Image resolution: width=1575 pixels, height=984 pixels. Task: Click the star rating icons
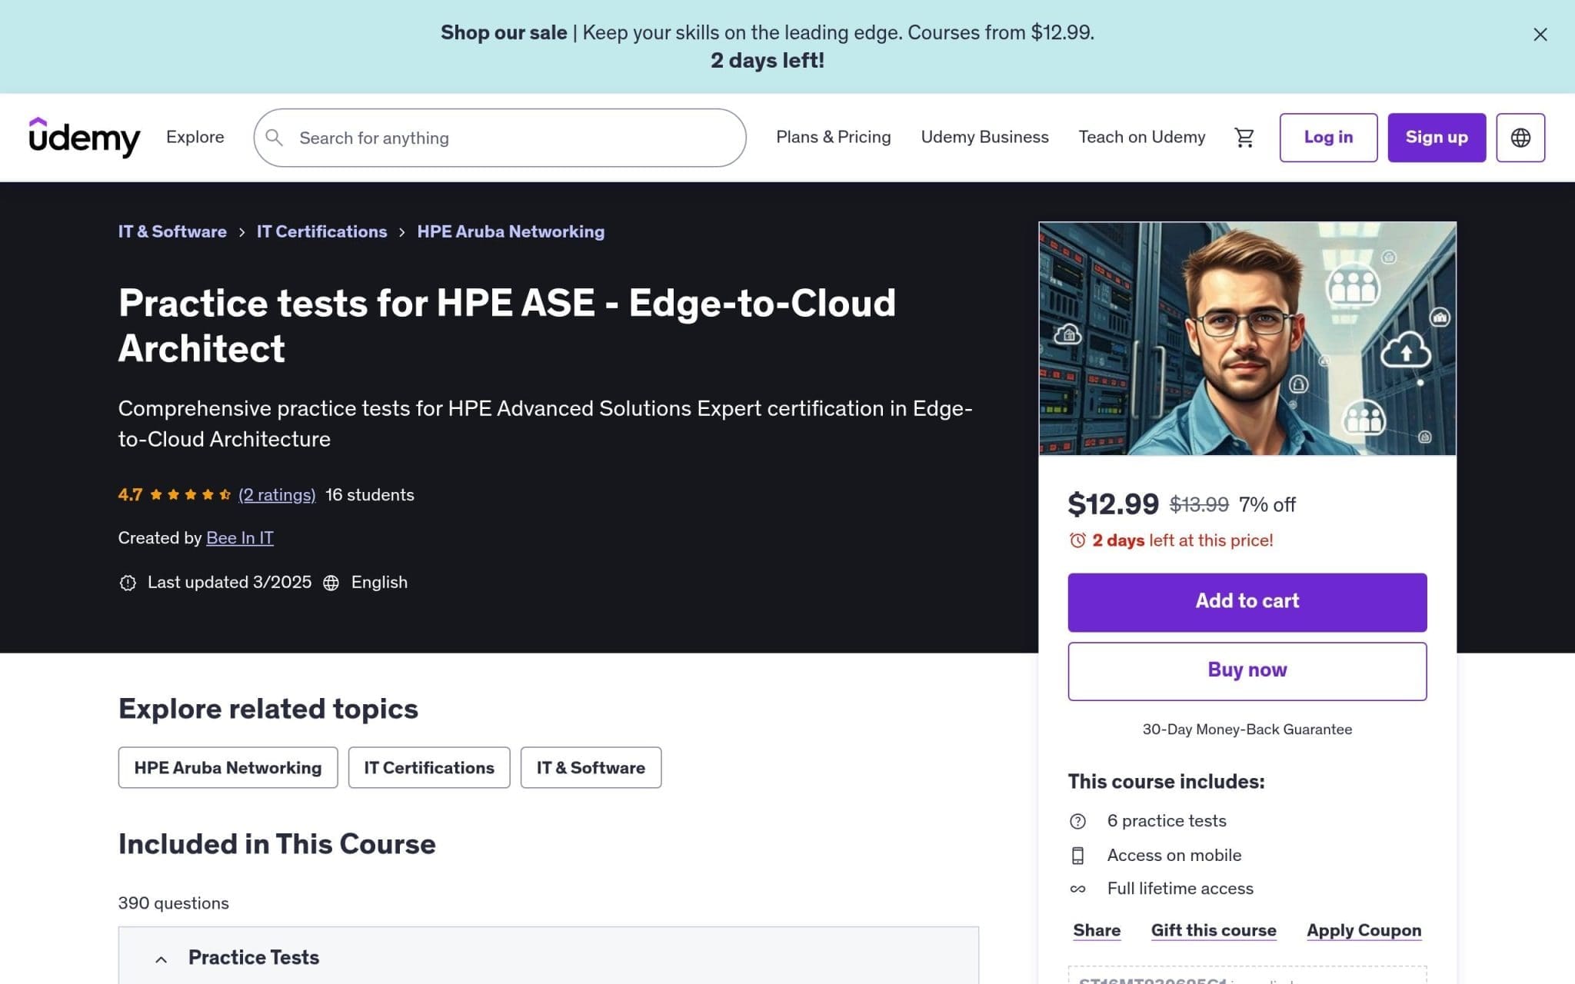(x=190, y=495)
